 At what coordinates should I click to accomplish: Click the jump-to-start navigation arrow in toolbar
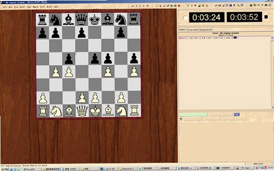pyautogui.click(x=132, y=6)
